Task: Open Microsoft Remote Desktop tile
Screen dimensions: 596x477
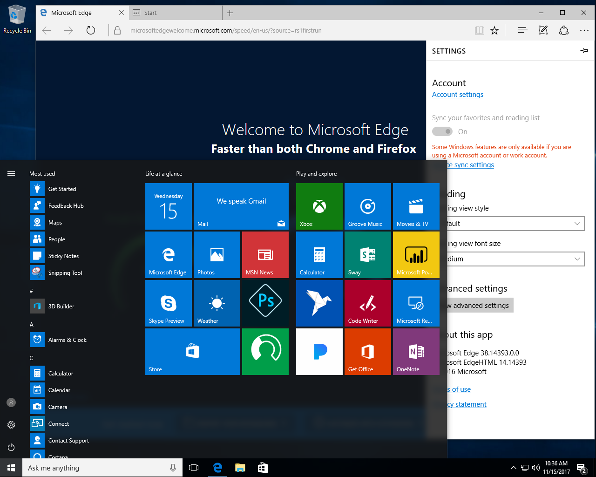Action: click(416, 303)
